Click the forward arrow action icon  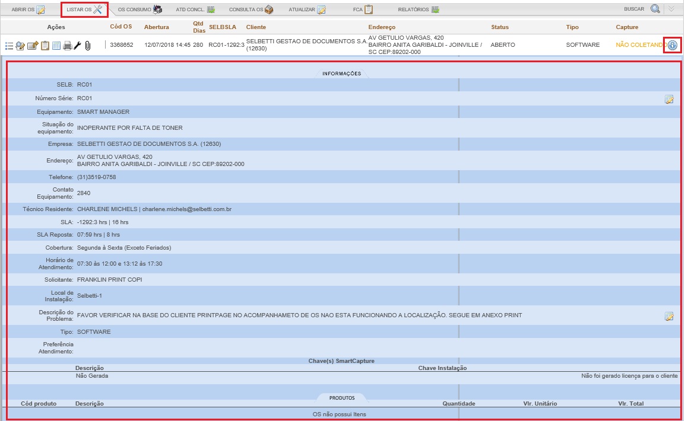coord(32,46)
